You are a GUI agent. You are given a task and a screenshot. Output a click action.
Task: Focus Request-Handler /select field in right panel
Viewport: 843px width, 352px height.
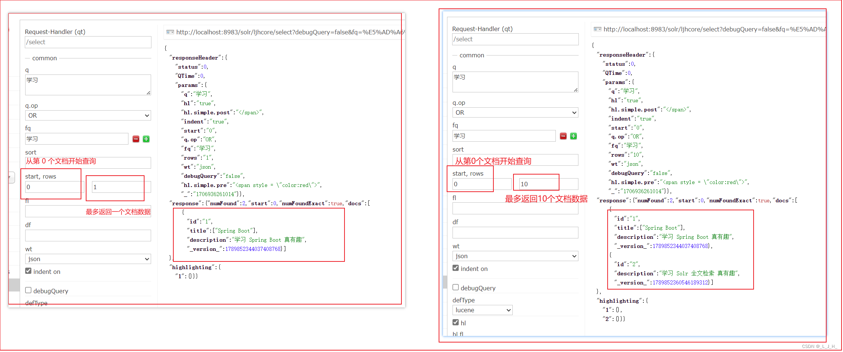(x=515, y=39)
